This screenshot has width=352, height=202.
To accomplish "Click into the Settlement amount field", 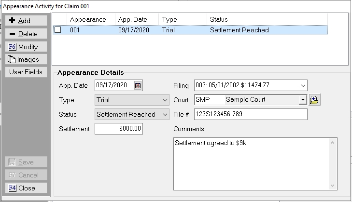I will [119, 129].
